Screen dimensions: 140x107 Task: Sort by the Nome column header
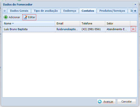29,23
